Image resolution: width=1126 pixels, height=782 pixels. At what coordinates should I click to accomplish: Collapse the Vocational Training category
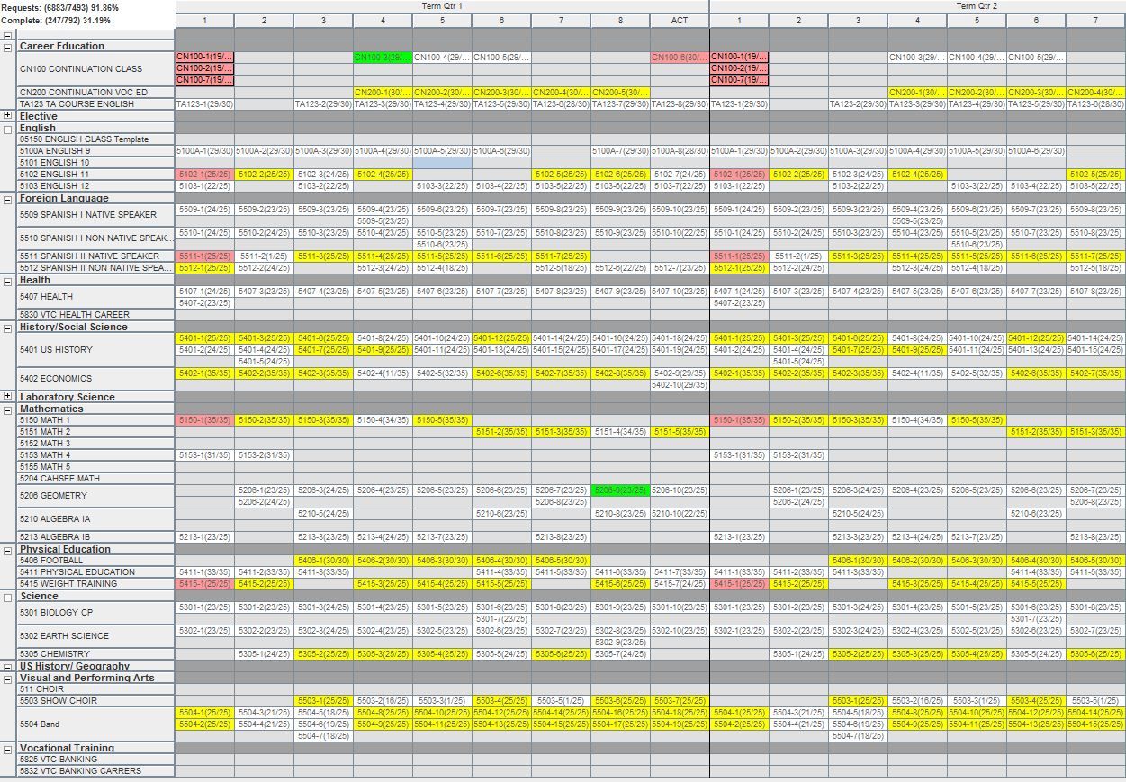click(8, 748)
